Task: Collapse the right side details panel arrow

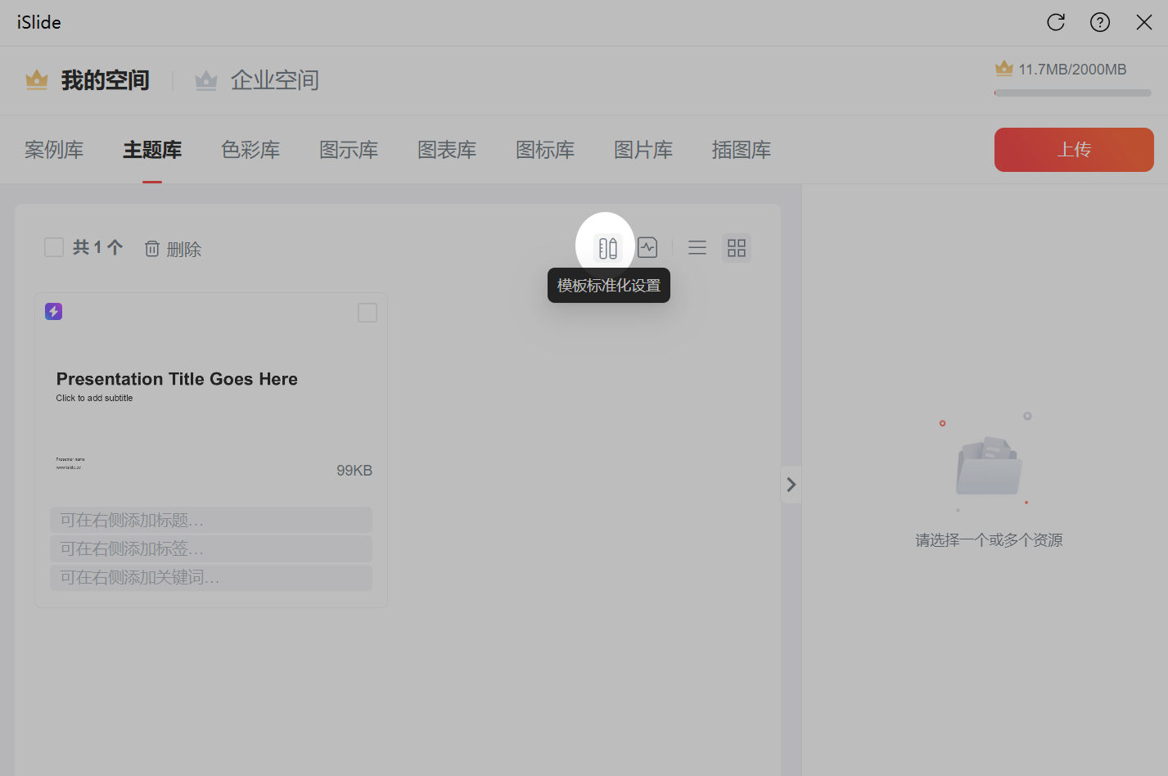Action: point(791,485)
